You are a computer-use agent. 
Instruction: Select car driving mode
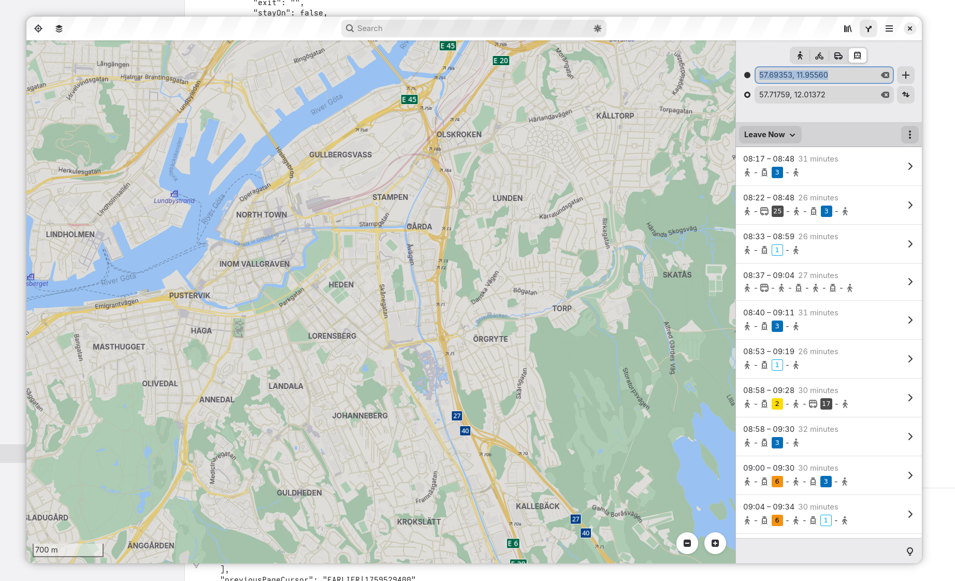(838, 55)
